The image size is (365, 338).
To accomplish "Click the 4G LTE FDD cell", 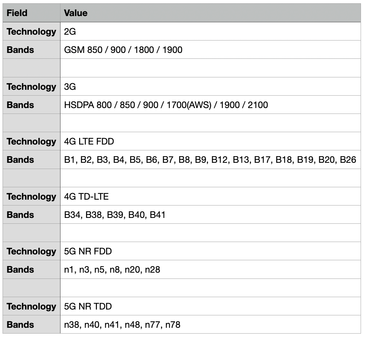I will tap(211, 141).
